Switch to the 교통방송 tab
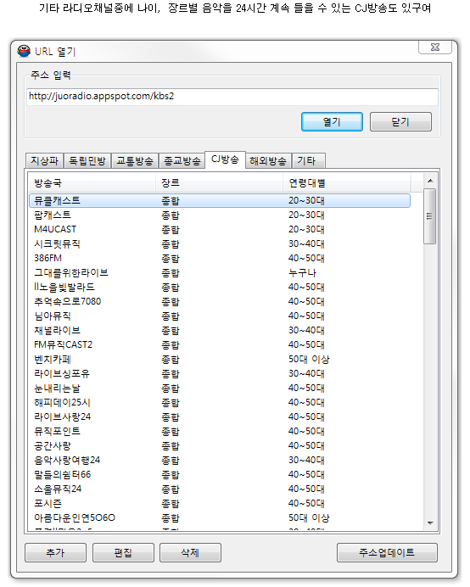Viewport: 470px width, 587px height. (135, 161)
